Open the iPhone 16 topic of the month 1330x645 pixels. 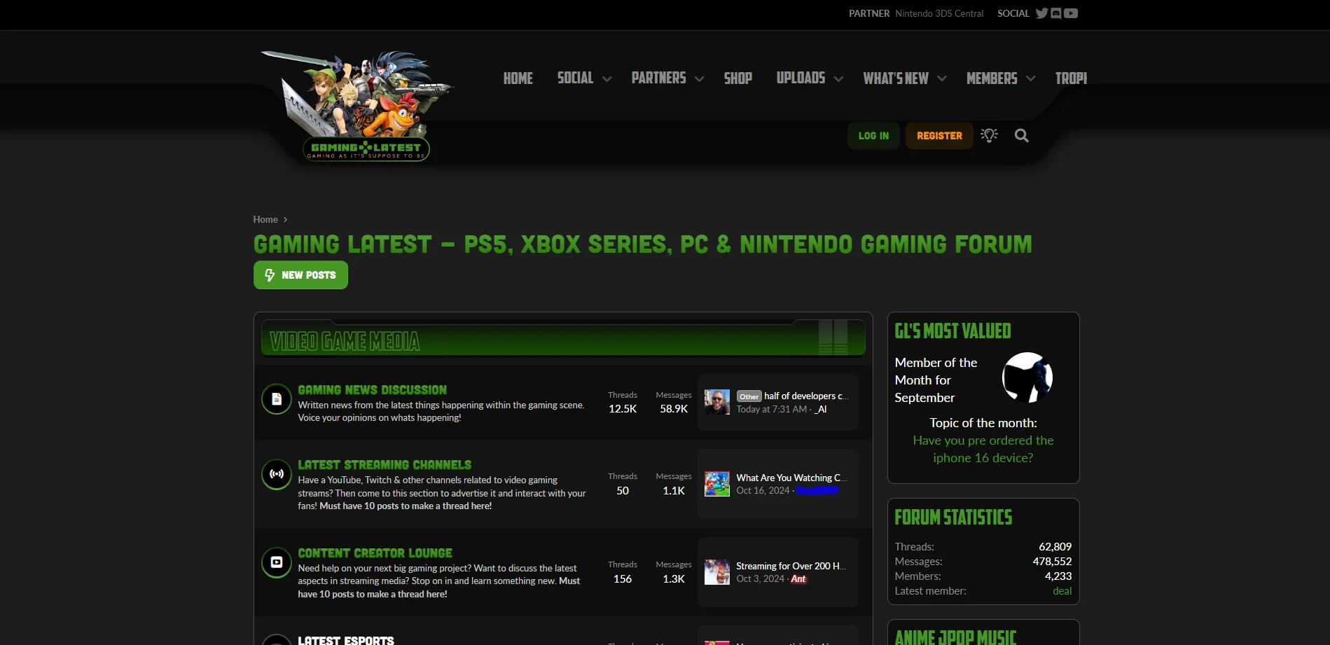click(983, 449)
